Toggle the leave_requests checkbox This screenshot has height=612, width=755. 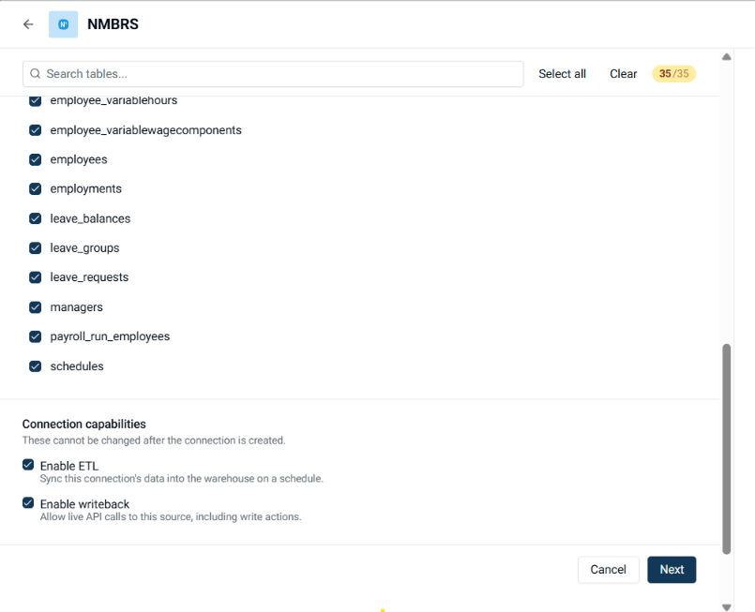pos(35,277)
